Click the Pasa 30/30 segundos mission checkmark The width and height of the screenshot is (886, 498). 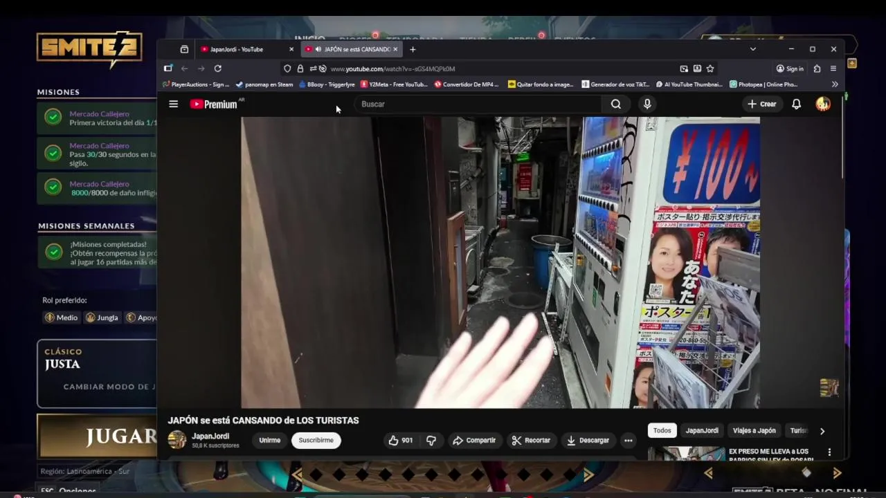click(x=53, y=153)
